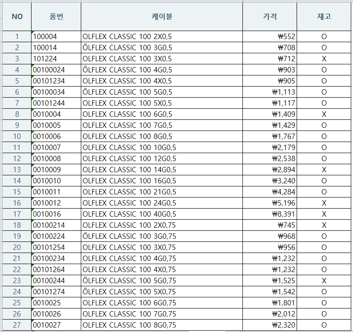353x332 pixels.
Task: Click part number 0010016
Action: pos(56,214)
